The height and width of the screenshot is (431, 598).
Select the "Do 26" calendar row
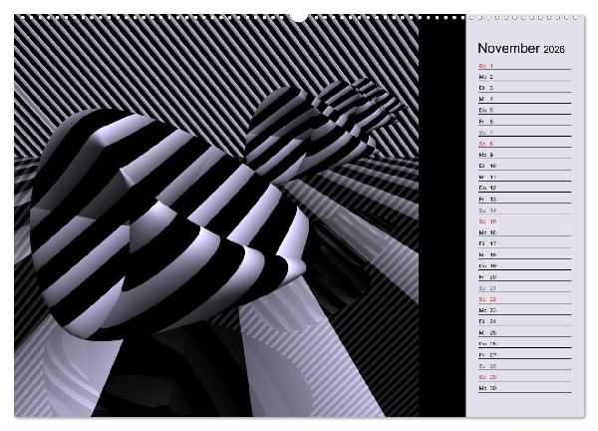525,343
